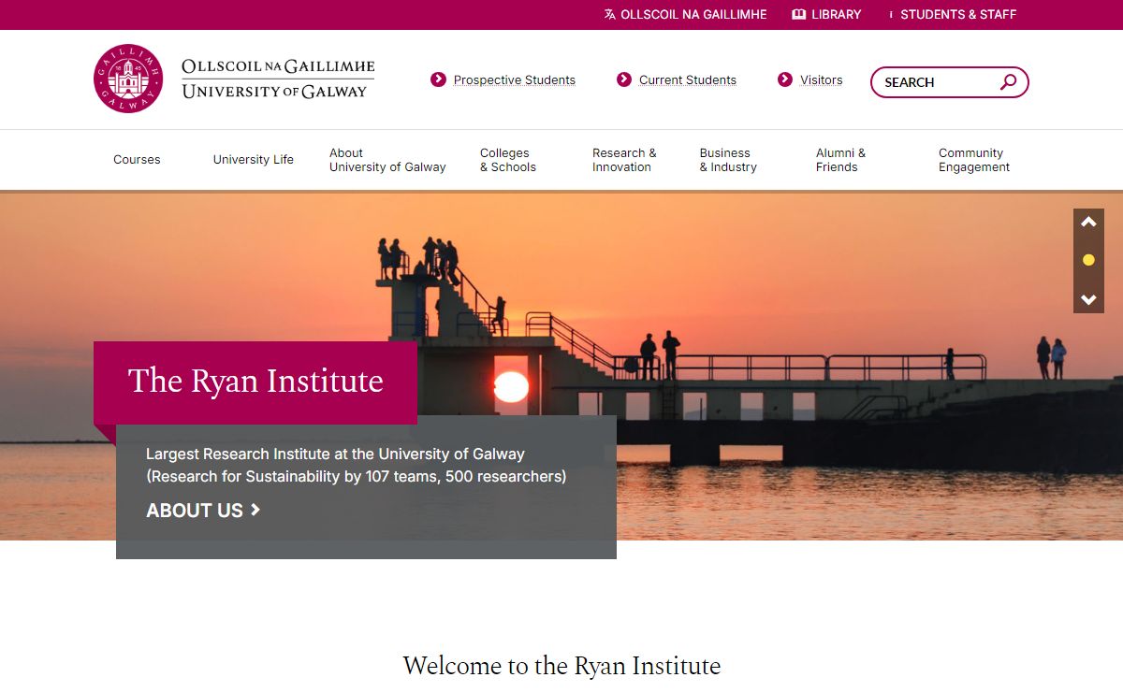Open the Business & Industry menu

coord(728,160)
